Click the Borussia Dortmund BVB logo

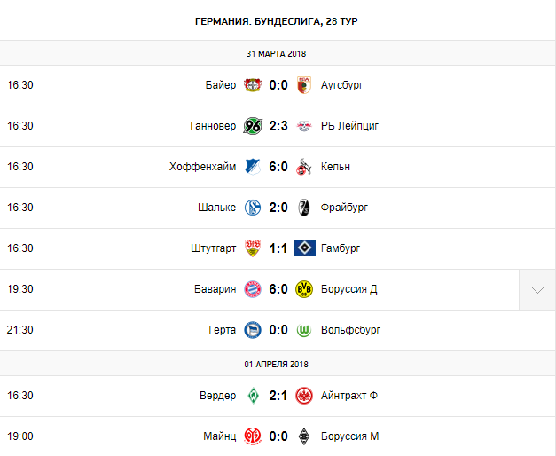pyautogui.click(x=305, y=289)
